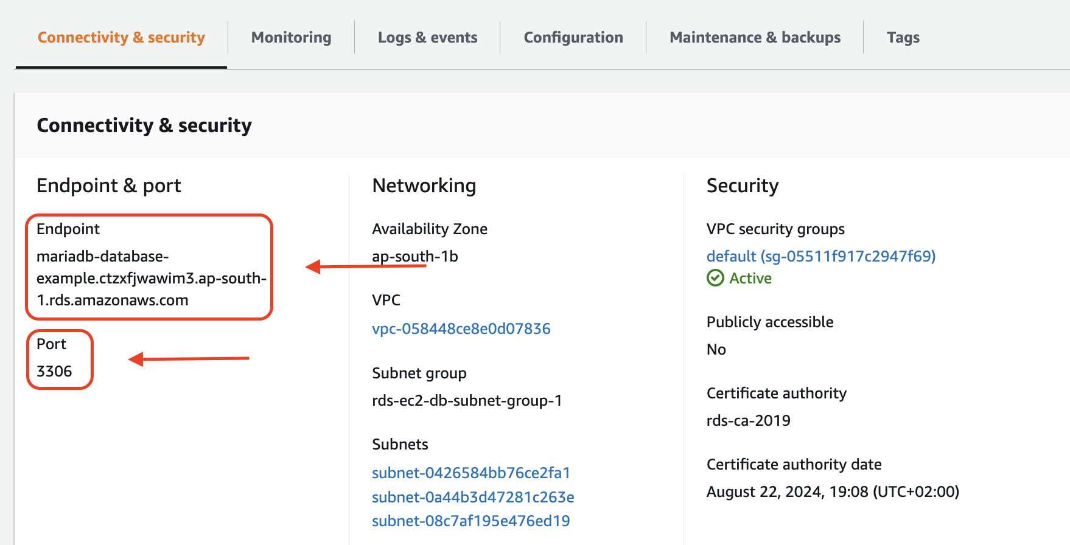Open the Tags tab
This screenshot has width=1070, height=545.
click(x=903, y=38)
